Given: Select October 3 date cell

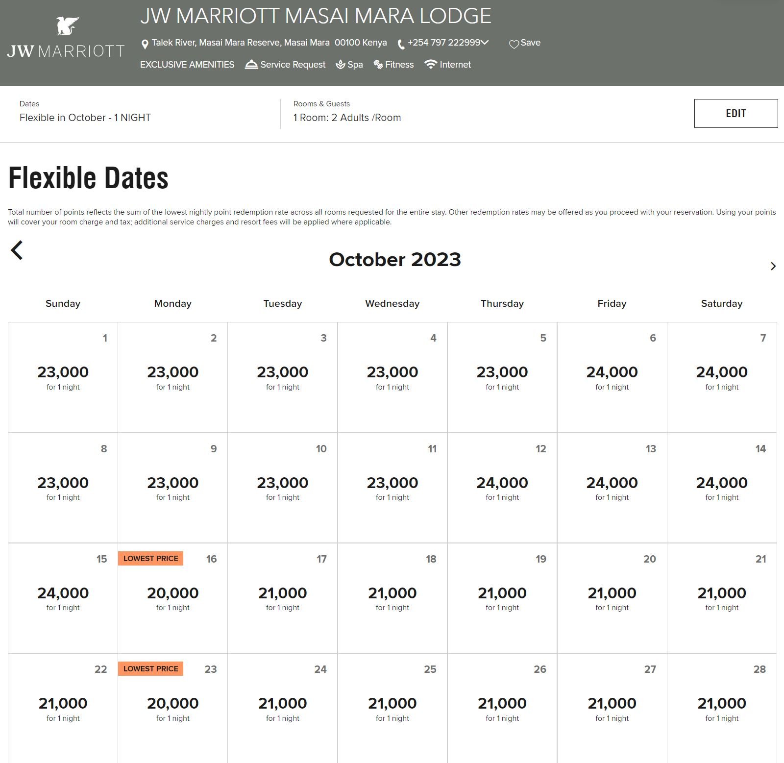Looking at the screenshot, I should click(x=282, y=377).
